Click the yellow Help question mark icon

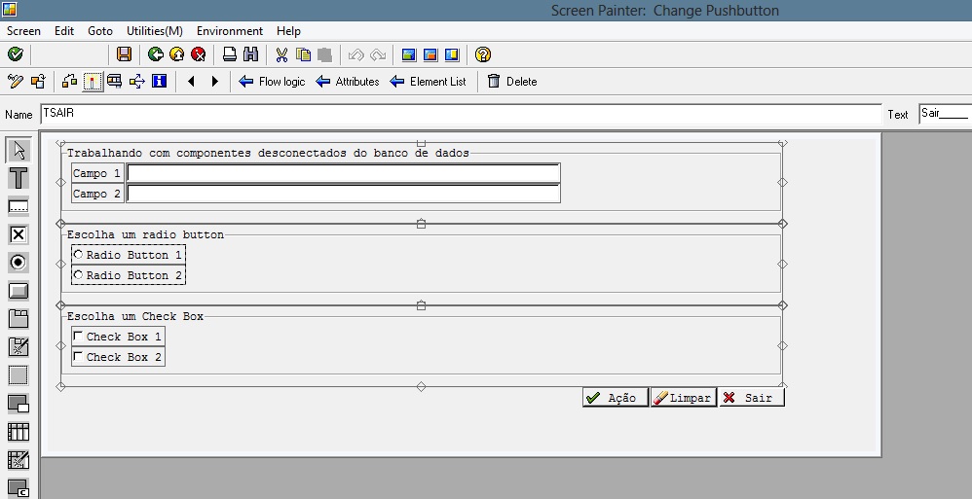(x=483, y=54)
